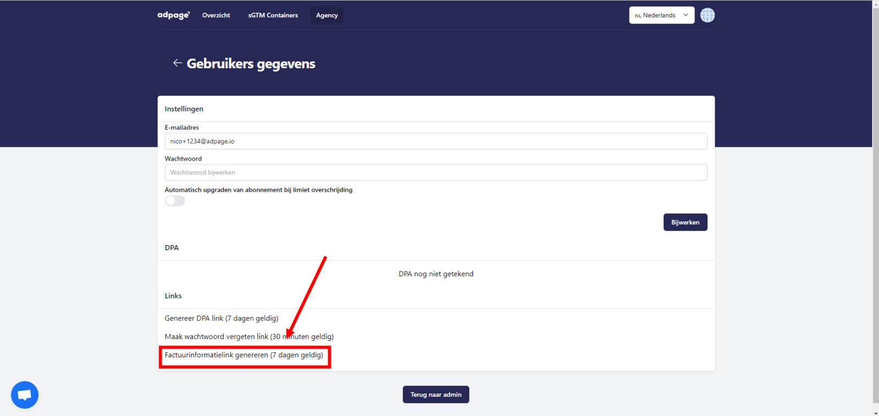Open the Overzicht menu item
879x416 pixels.
tap(216, 15)
